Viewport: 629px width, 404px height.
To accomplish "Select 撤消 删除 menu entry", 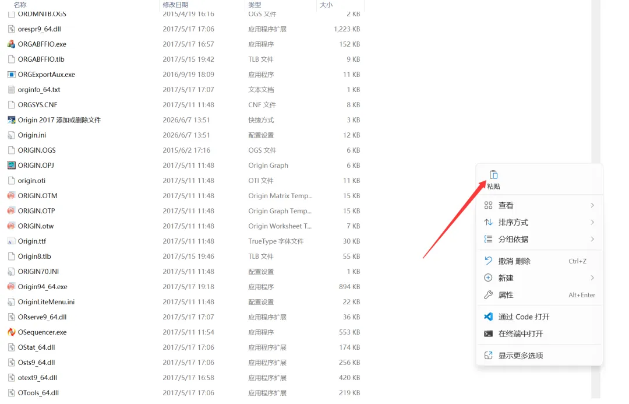I will coord(539,261).
